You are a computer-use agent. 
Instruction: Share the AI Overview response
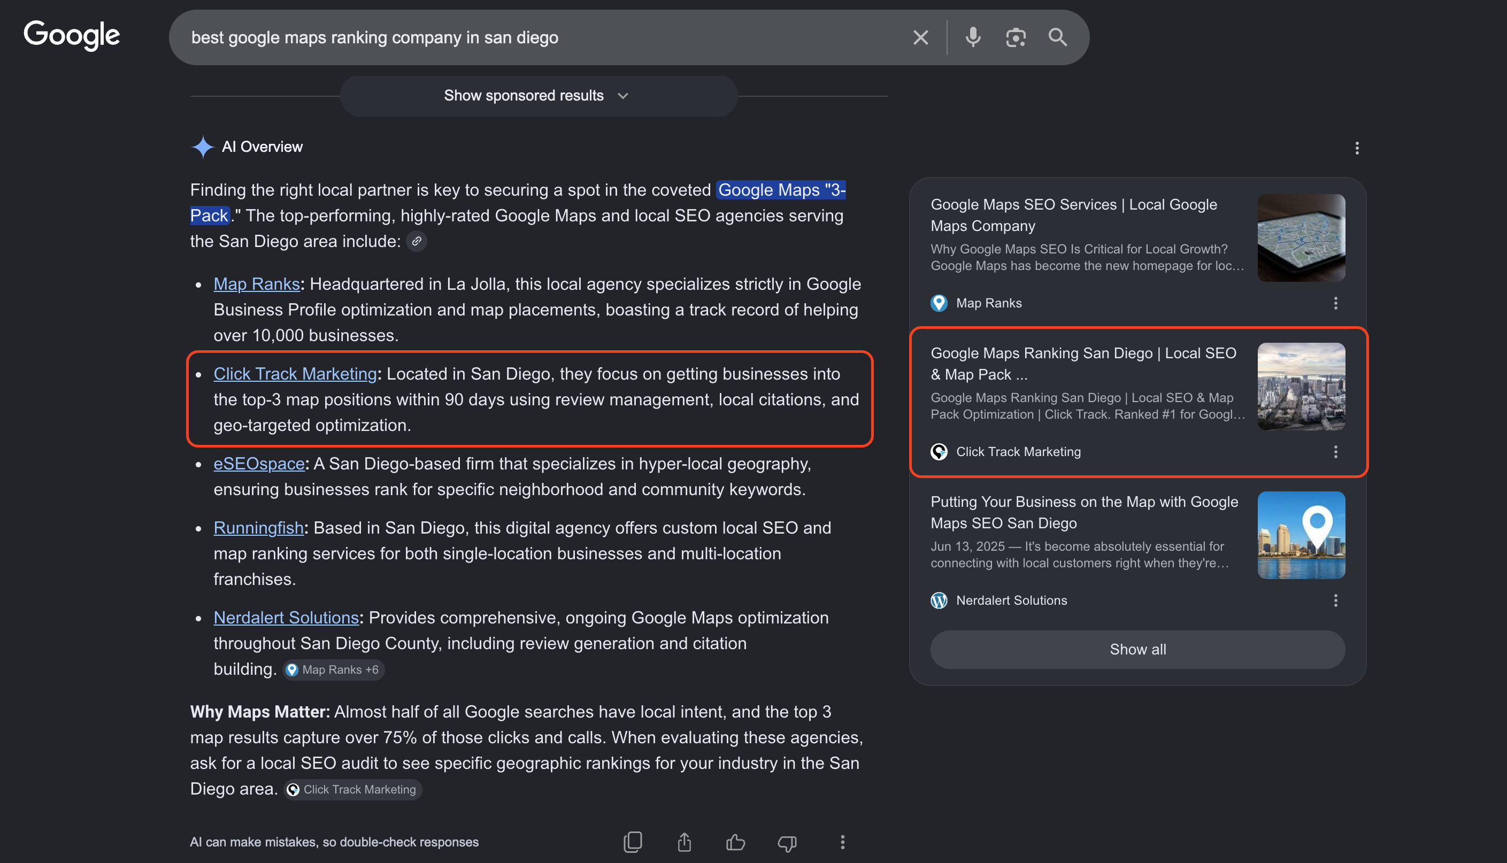point(684,842)
